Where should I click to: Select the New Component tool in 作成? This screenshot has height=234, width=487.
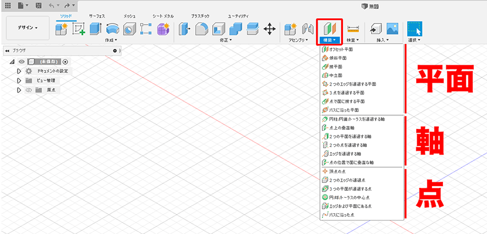tap(62, 29)
